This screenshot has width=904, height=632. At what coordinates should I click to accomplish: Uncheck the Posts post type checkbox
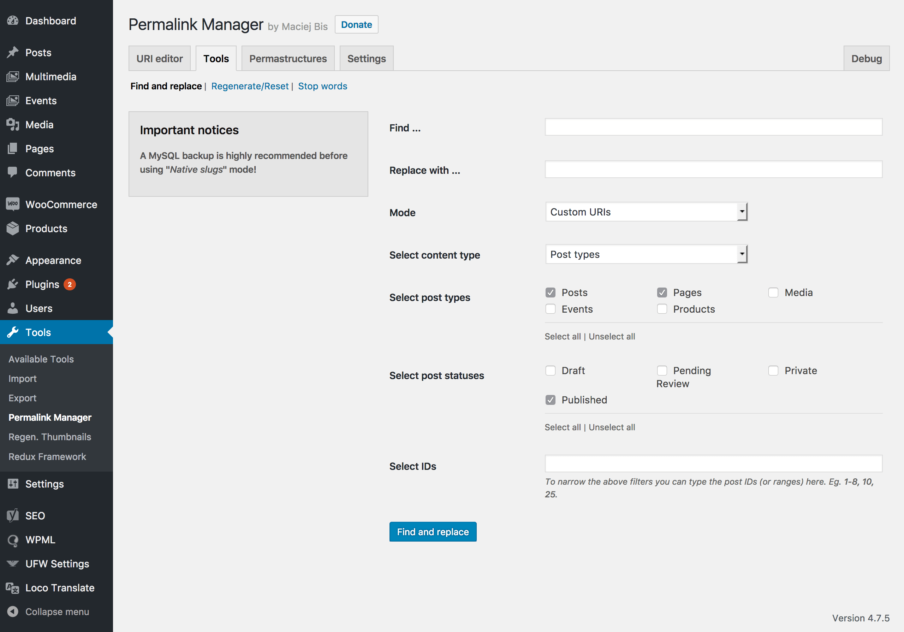tap(551, 293)
